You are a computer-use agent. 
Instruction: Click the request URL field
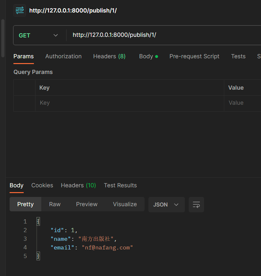point(128,35)
